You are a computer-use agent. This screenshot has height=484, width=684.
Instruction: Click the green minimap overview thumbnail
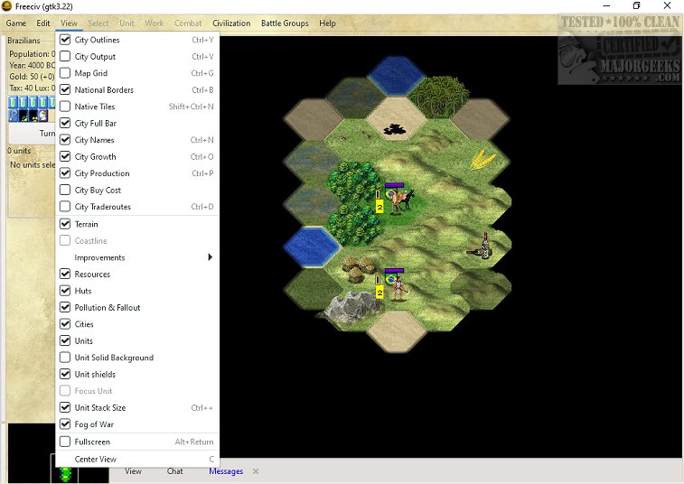(65, 474)
